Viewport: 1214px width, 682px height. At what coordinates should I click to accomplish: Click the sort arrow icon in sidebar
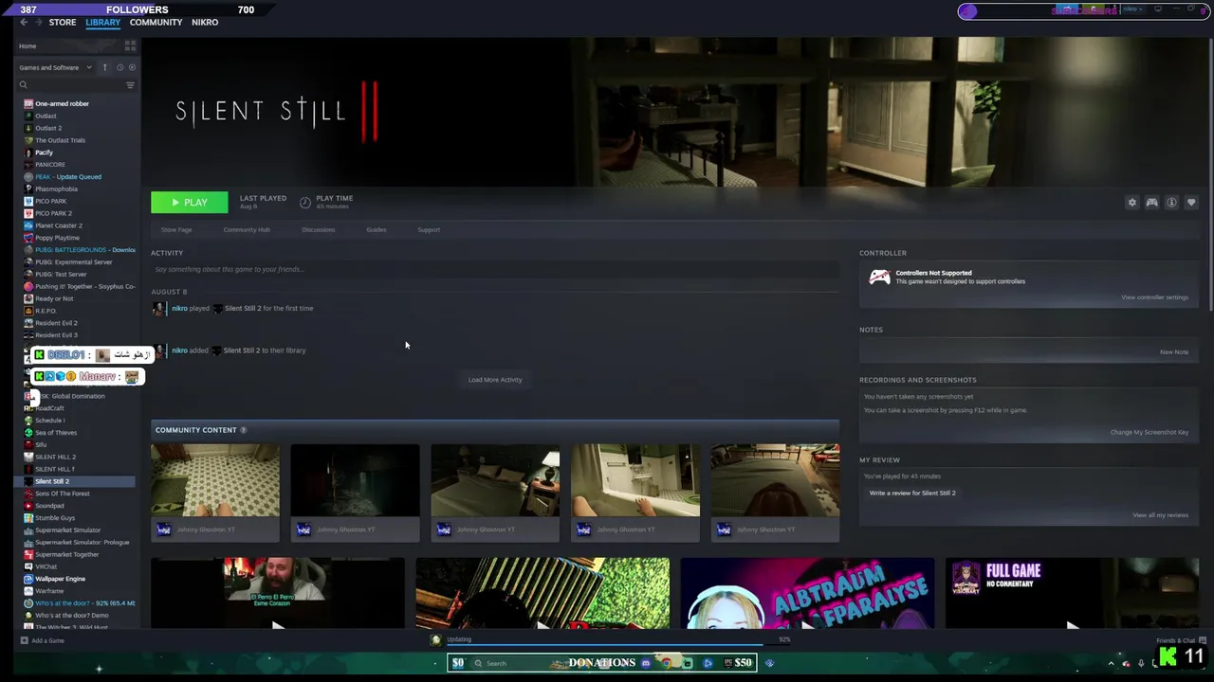coord(105,67)
